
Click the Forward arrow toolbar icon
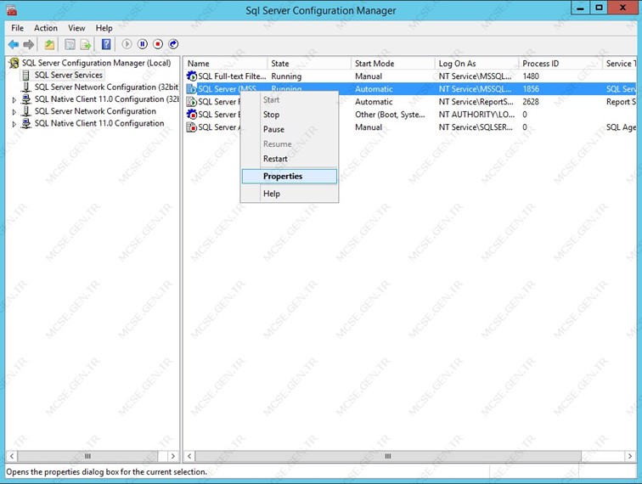[x=29, y=44]
